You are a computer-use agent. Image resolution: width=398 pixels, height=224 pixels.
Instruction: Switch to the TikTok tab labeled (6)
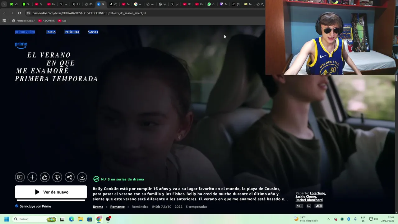236,4
